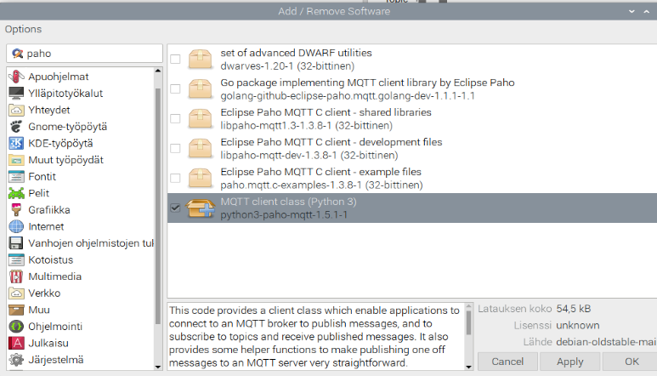Select 'Eclipse Paho MQTT C client - development files'
Image resolution: width=657 pixels, height=376 pixels.
click(331, 142)
